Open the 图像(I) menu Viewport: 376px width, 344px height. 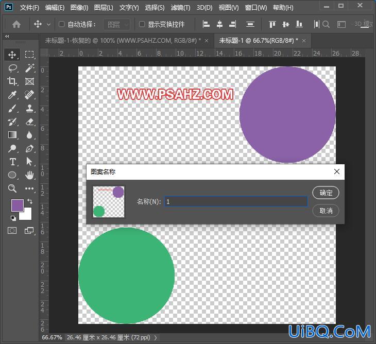(79, 8)
